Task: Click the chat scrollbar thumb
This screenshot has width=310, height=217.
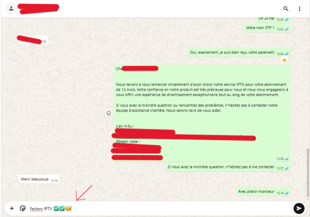Action: (308, 173)
